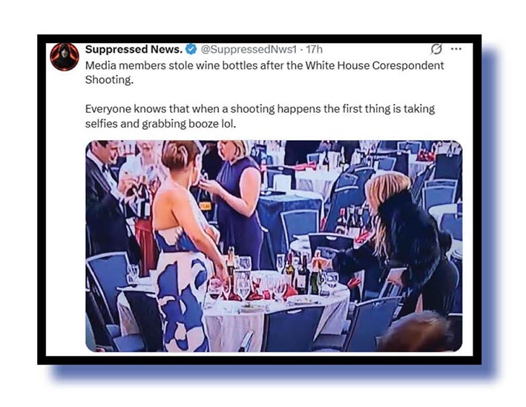Open the three-dot more options menu
The width and height of the screenshot is (526, 407).
pyautogui.click(x=456, y=49)
